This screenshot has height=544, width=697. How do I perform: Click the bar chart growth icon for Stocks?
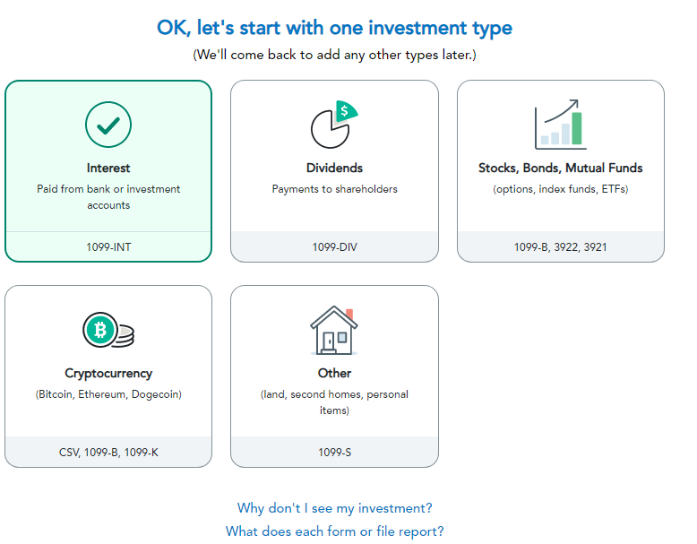tap(561, 125)
